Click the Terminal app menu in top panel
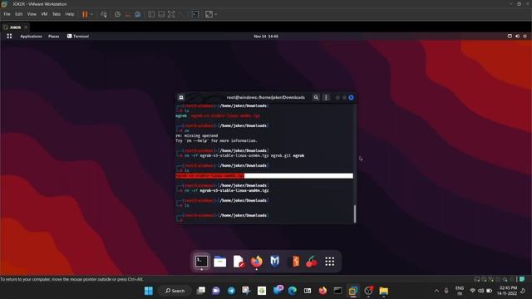Viewport: 532px width, 299px height. [78, 37]
